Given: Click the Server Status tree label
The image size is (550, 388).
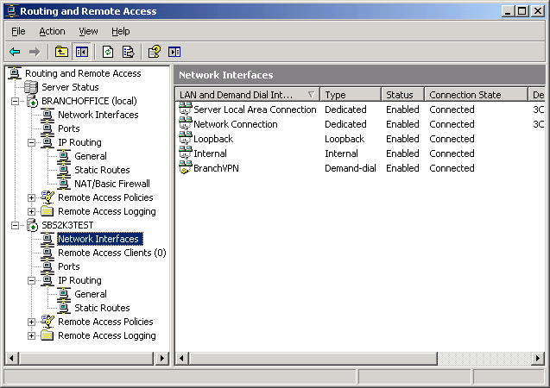Looking at the screenshot, I should point(70,87).
